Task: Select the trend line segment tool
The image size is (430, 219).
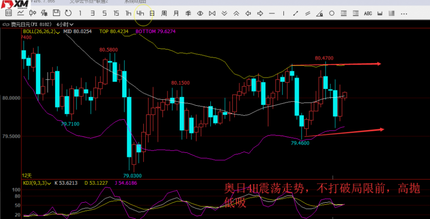Action: (x=296, y=13)
